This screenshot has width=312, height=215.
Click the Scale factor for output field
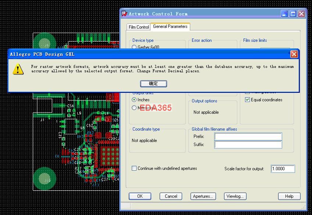pyautogui.click(x=283, y=169)
